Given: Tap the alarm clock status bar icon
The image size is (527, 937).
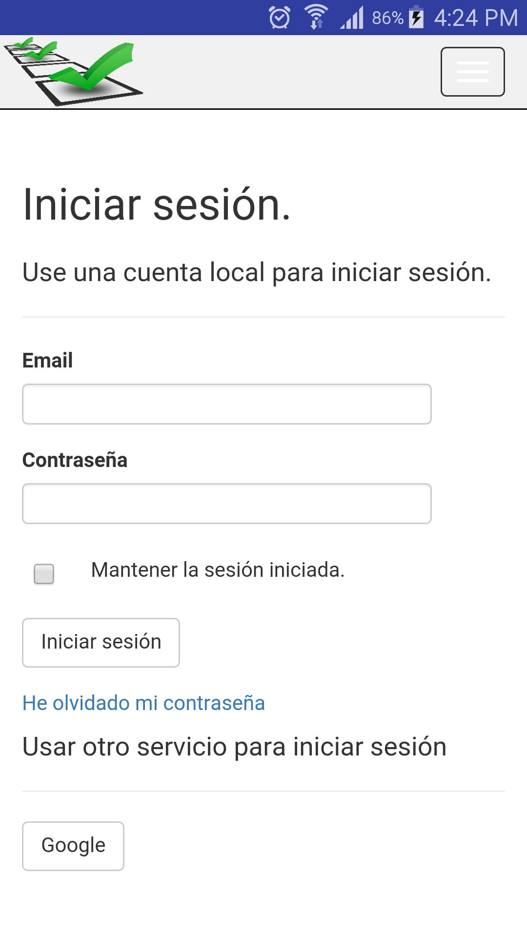Looking at the screenshot, I should (279, 18).
